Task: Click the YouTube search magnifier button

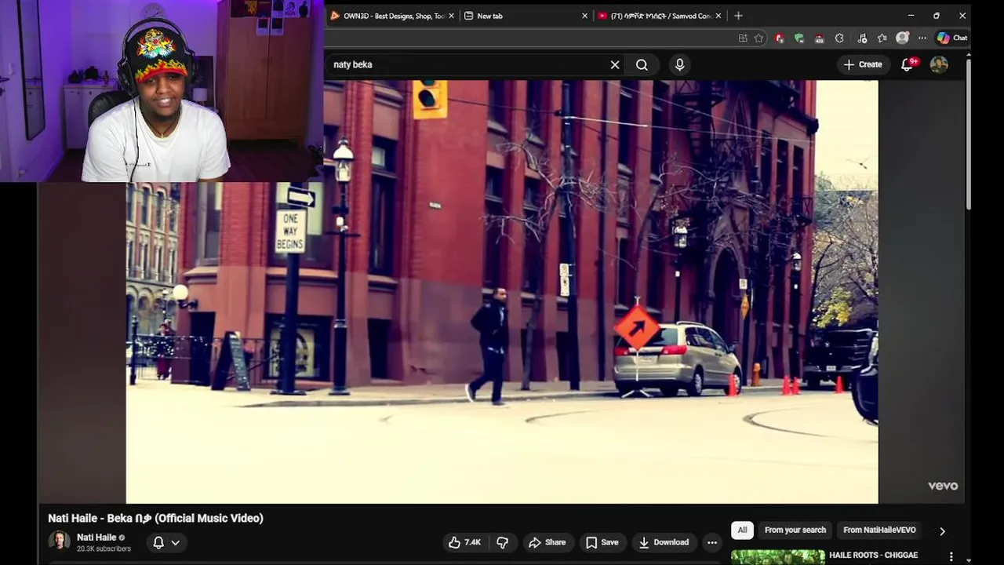Action: [642, 65]
